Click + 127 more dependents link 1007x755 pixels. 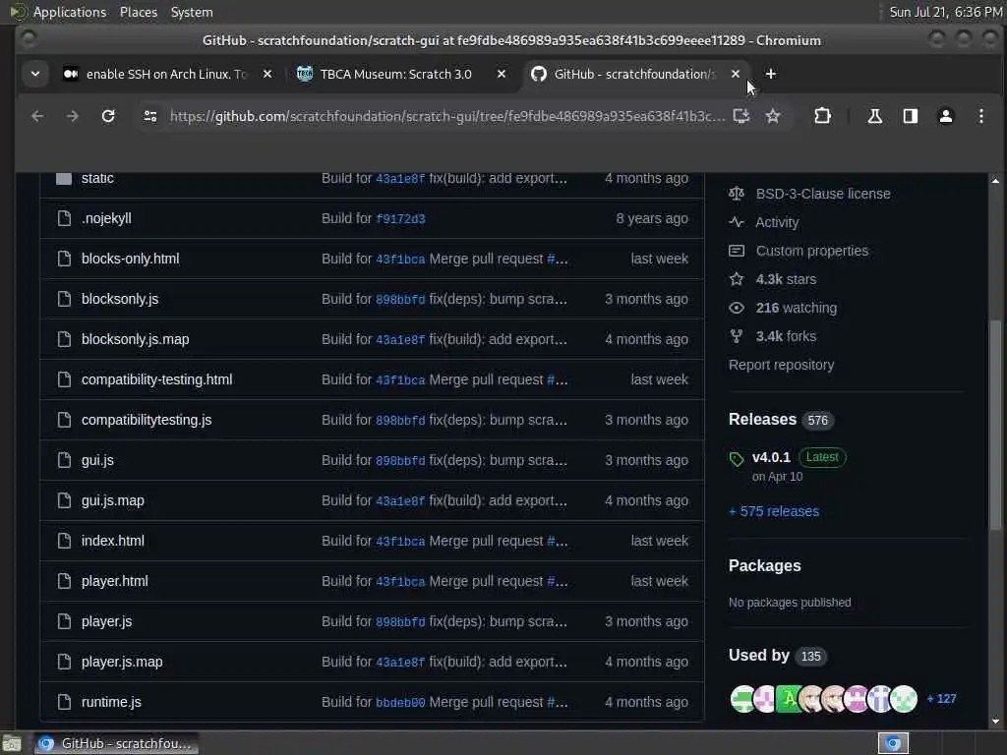[941, 699]
